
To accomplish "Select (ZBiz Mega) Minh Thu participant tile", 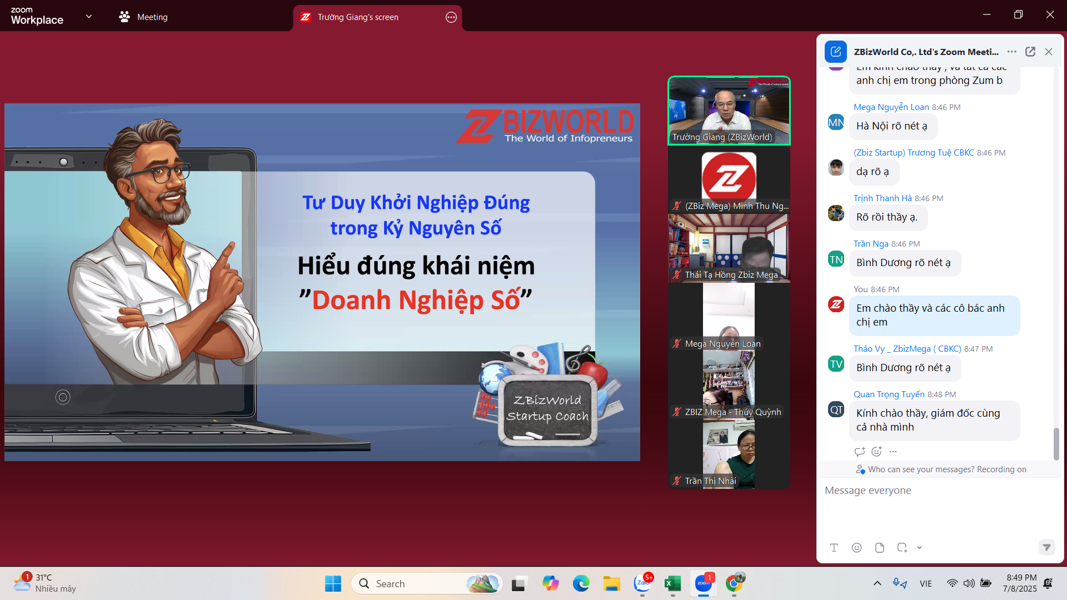I will pyautogui.click(x=729, y=179).
